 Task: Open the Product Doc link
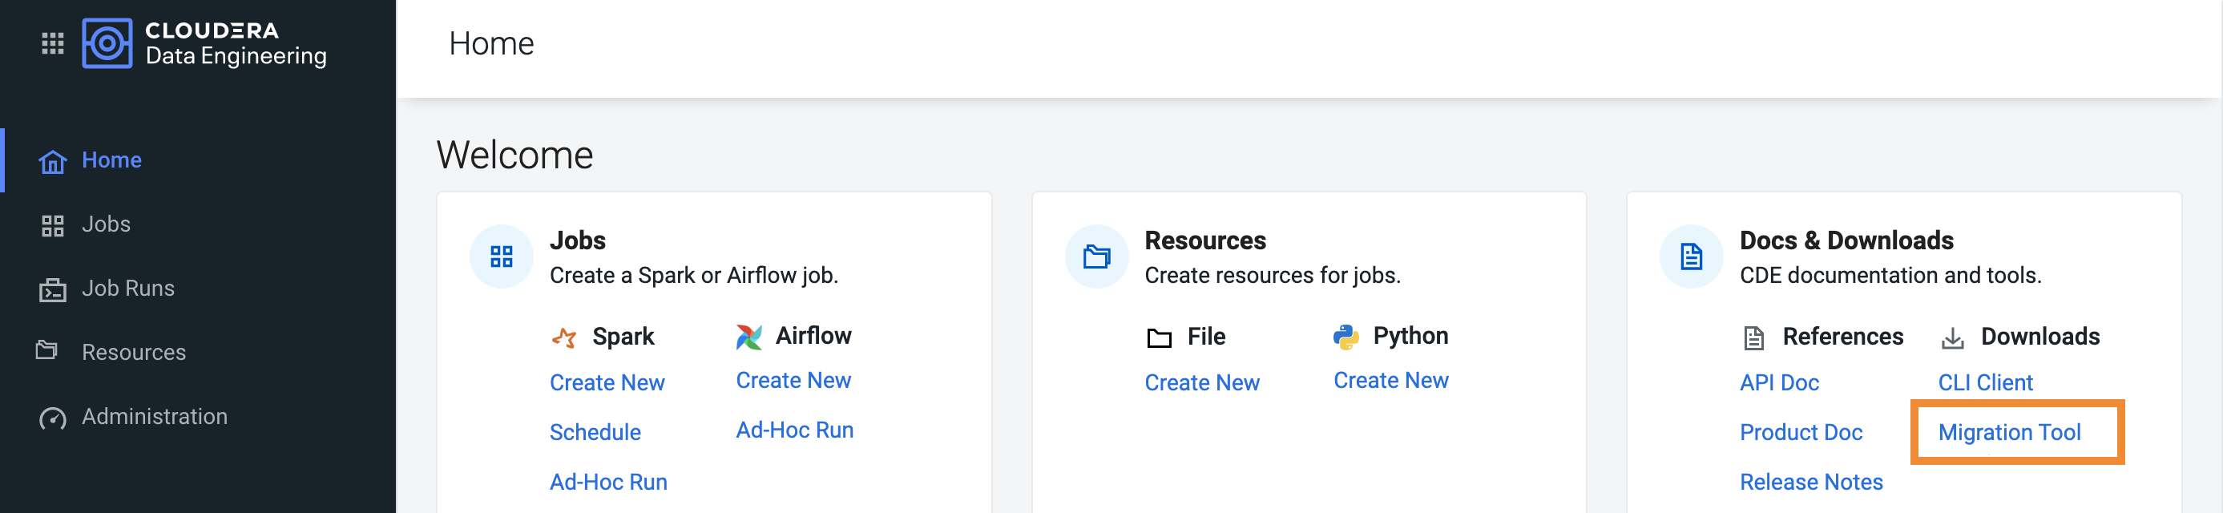(1800, 432)
